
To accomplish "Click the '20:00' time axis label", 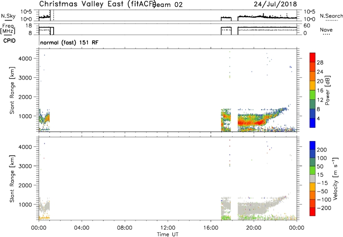I will point(254,228).
